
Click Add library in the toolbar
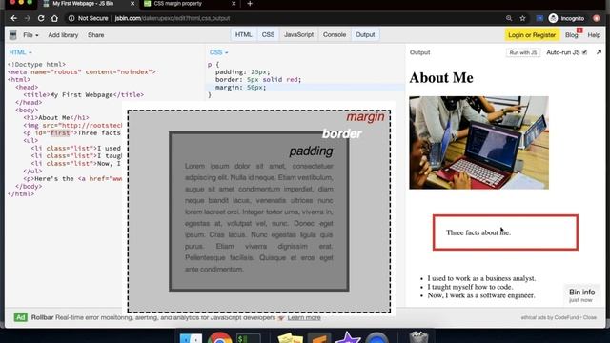point(63,35)
